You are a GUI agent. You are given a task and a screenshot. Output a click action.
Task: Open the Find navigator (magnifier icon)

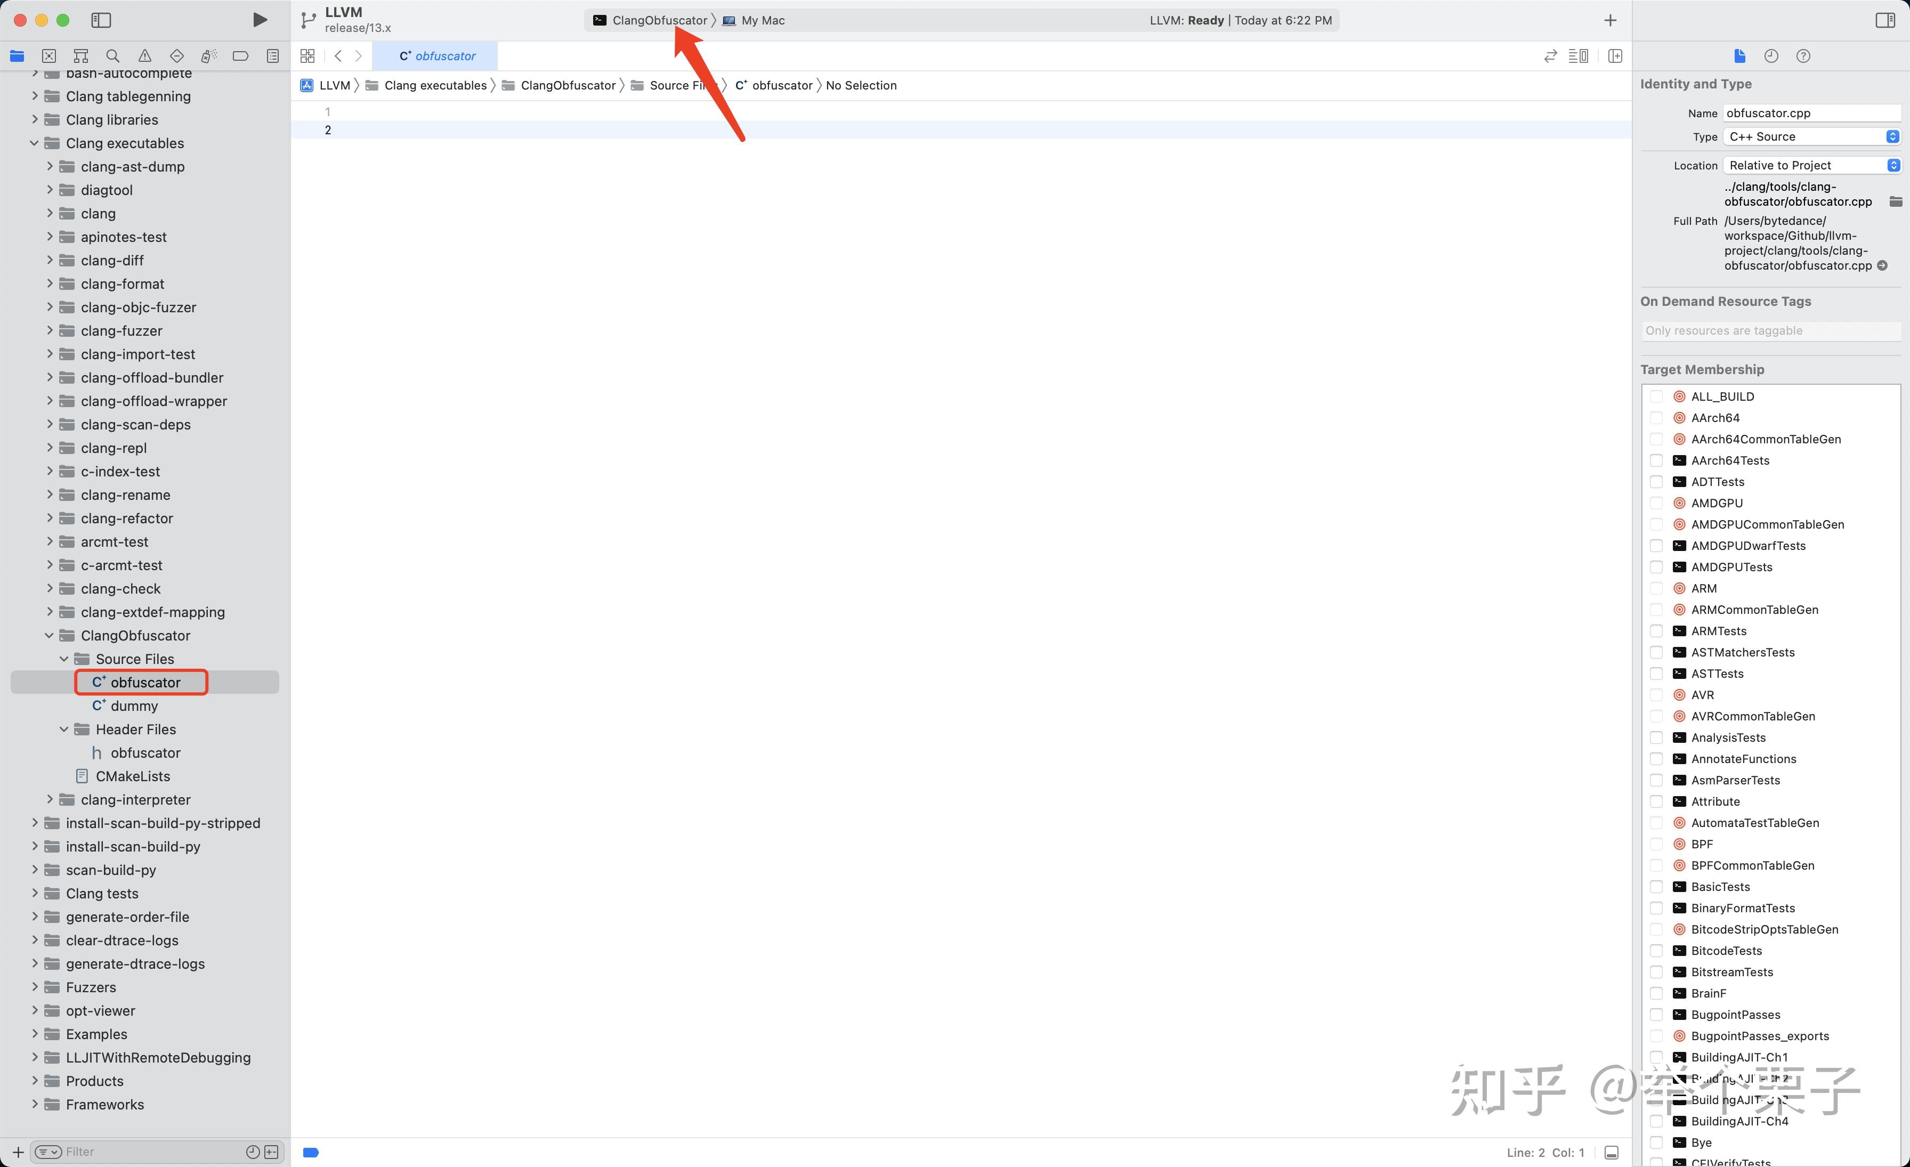pyautogui.click(x=112, y=56)
